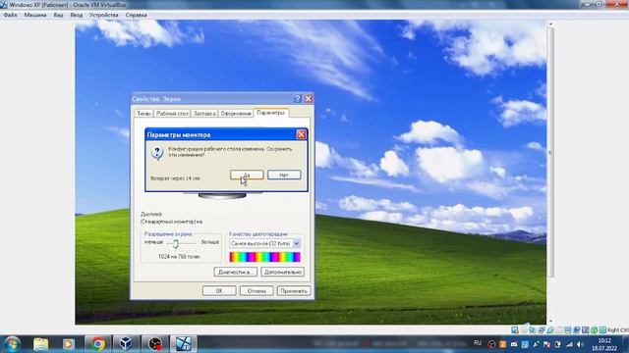Viewport: 629px width, 353px height.
Task: Click the Нет button in monitor dialog
Action: (284, 175)
